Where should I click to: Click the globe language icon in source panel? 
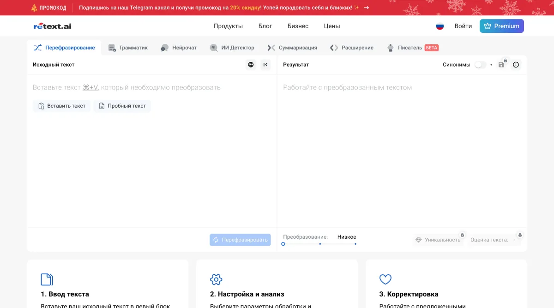tap(251, 65)
